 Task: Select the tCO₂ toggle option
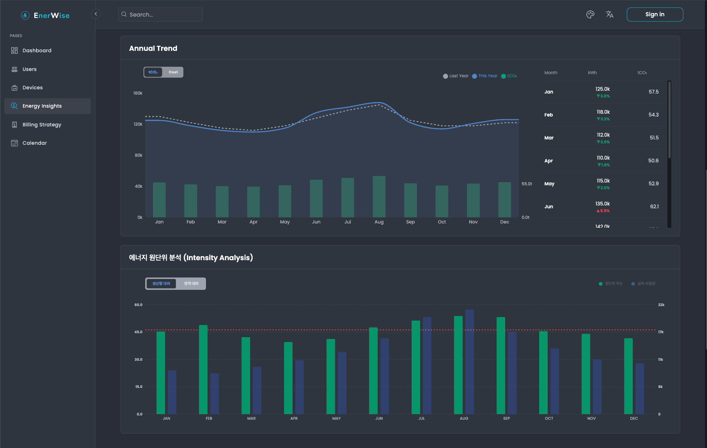(x=153, y=72)
